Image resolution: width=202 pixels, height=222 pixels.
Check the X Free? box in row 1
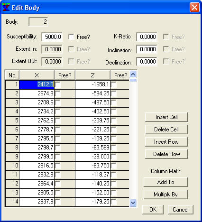tap(58, 84)
